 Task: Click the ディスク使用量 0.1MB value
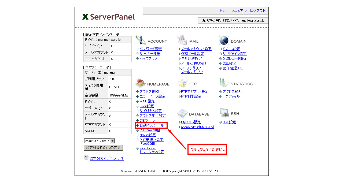click(114, 87)
